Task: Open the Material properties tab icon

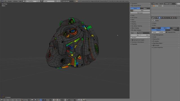Action: coord(171,18)
